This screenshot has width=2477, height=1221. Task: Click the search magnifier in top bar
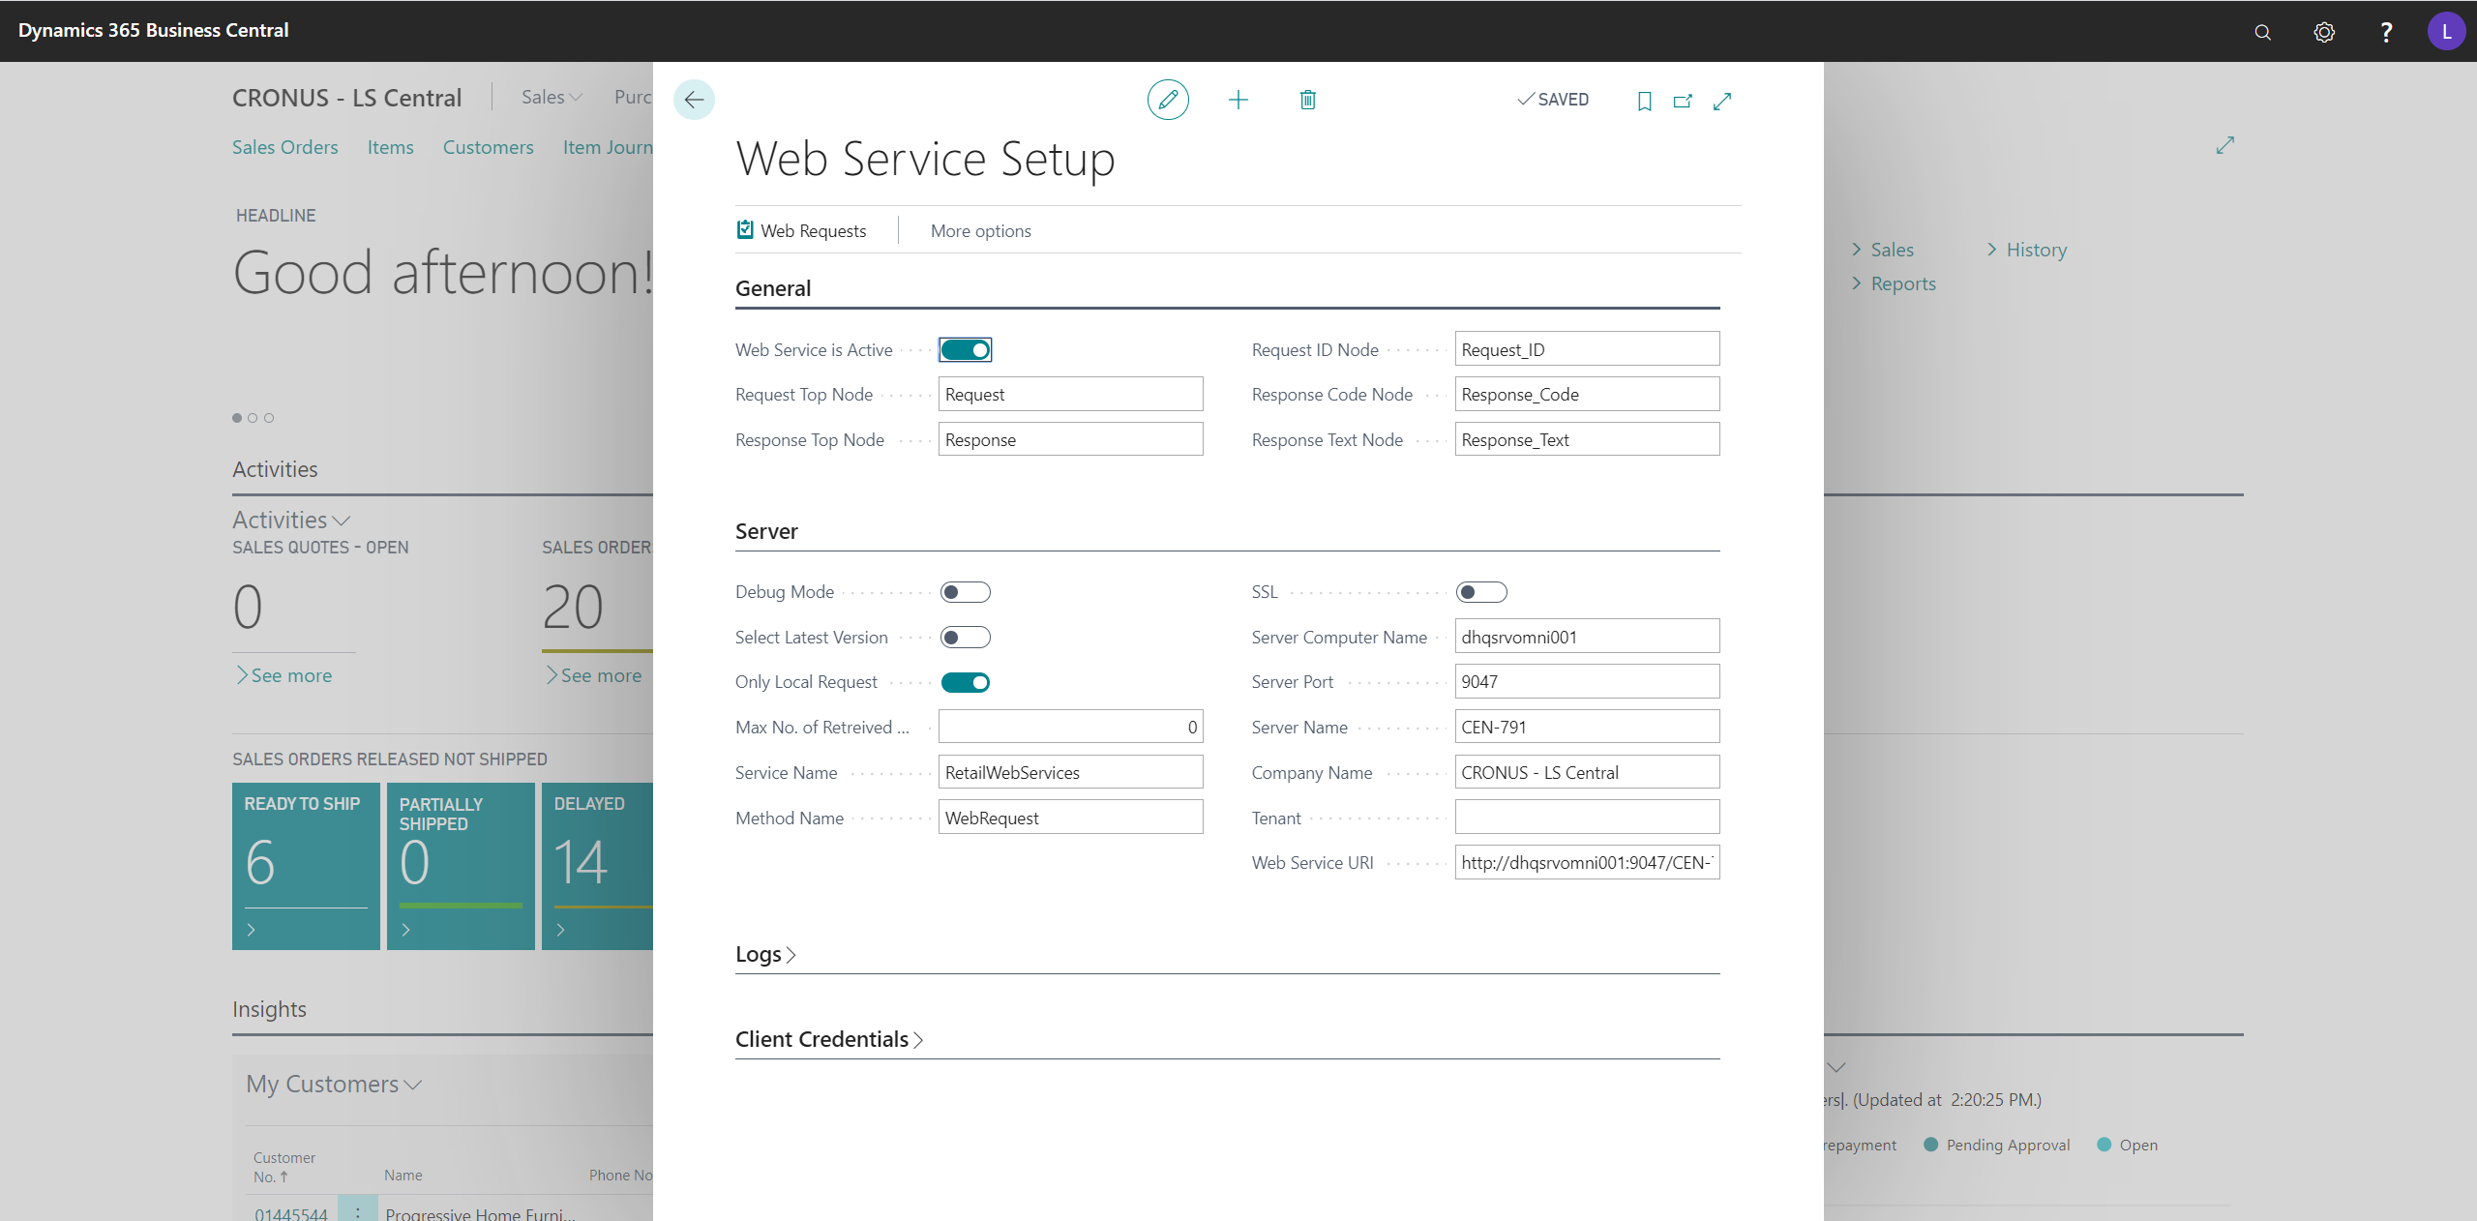[x=2262, y=32]
